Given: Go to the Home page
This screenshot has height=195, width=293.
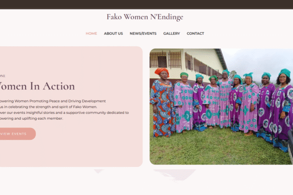Looking at the screenshot, I should [x=91, y=34].
